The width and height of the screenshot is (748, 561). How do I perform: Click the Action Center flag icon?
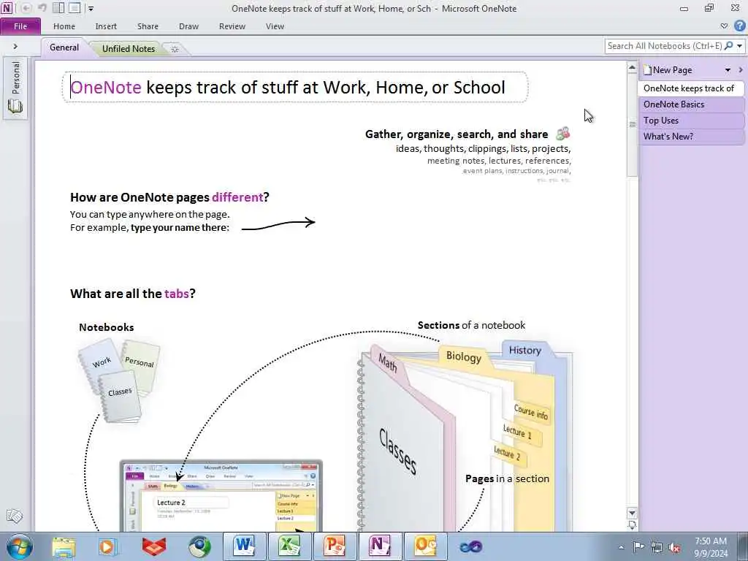coord(638,546)
